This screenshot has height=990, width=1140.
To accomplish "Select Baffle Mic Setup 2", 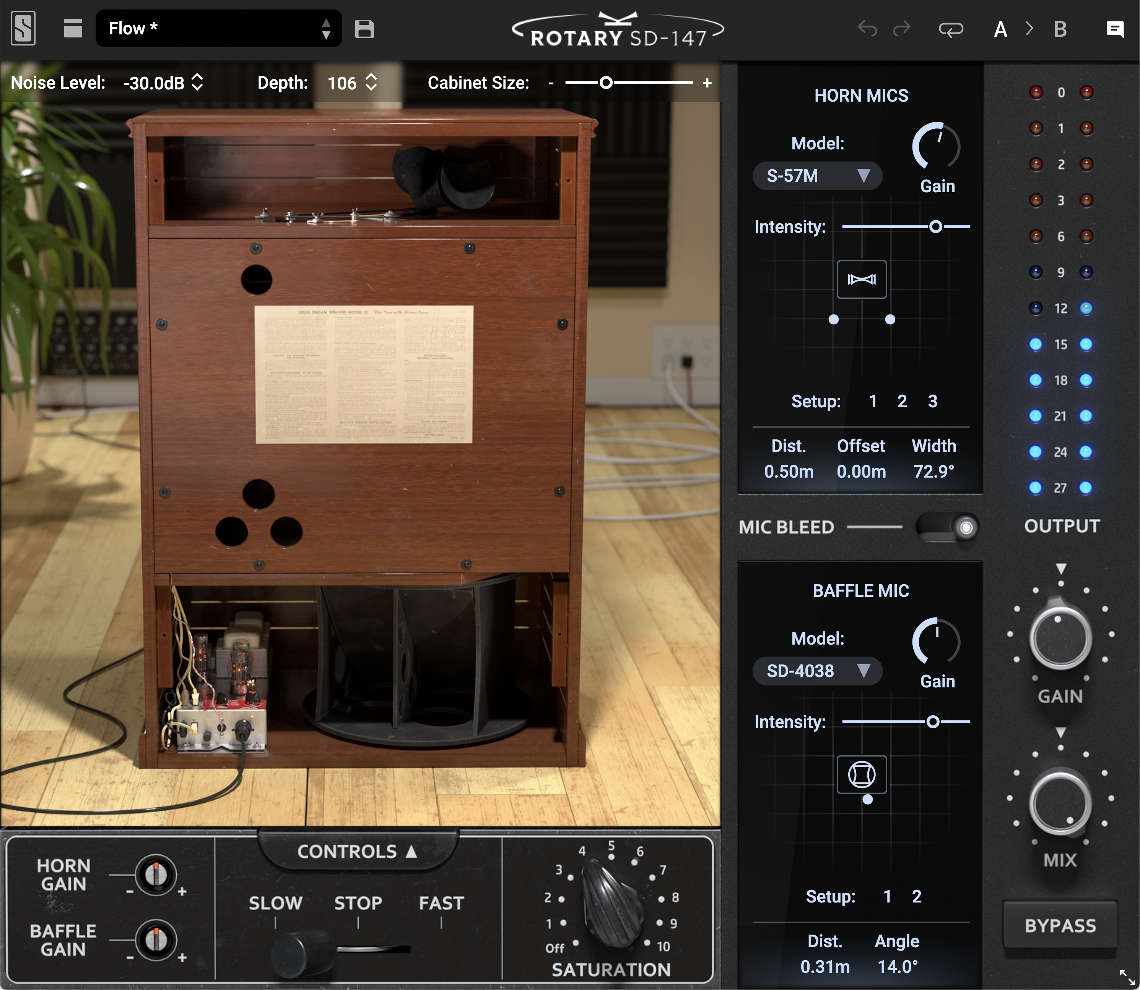I will click(x=917, y=896).
